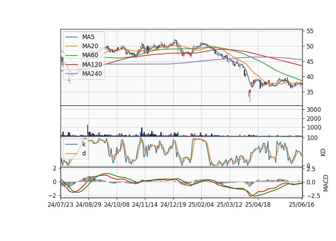Screen dimensions: 336x241
Task: Click the 24/07/23 date axis label
Action: coord(61,205)
